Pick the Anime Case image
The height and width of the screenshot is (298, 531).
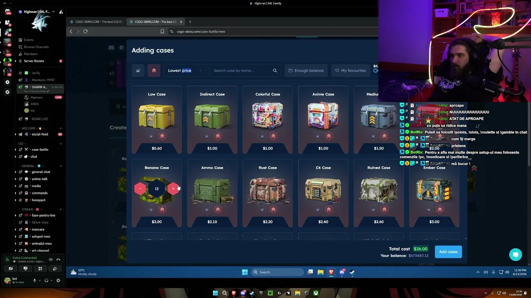(x=323, y=116)
